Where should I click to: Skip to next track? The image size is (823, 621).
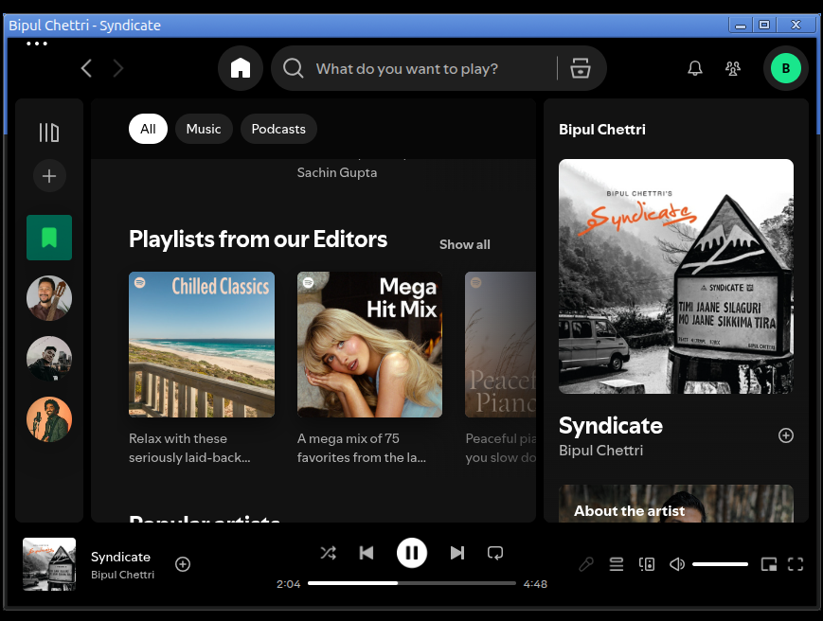tap(457, 553)
